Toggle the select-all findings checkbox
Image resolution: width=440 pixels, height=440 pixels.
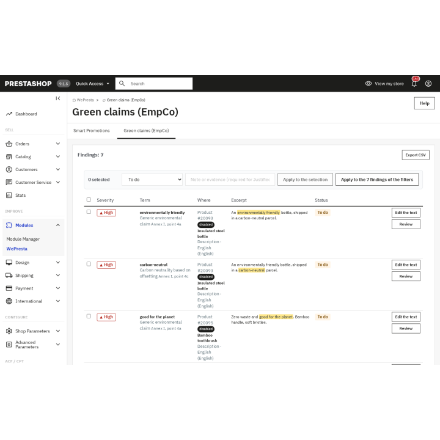click(x=89, y=199)
